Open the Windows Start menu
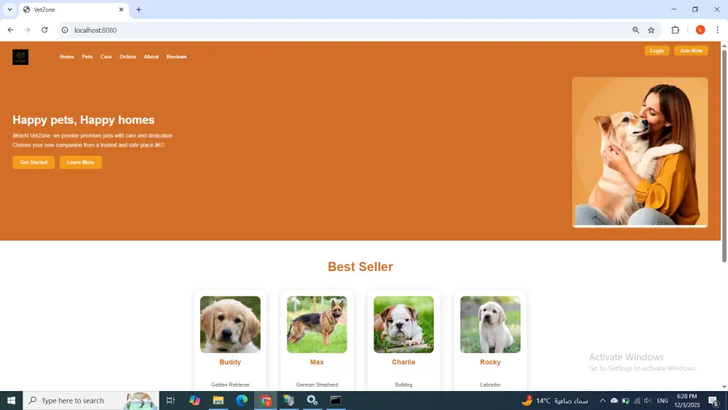 (x=11, y=401)
